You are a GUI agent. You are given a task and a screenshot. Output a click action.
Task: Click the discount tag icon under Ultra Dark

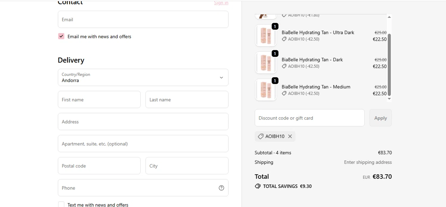coord(284,39)
